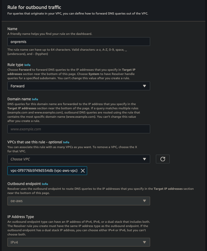The width and height of the screenshot is (207, 251).
Task: Click the Name field showing onpremis
Action: (79, 41)
